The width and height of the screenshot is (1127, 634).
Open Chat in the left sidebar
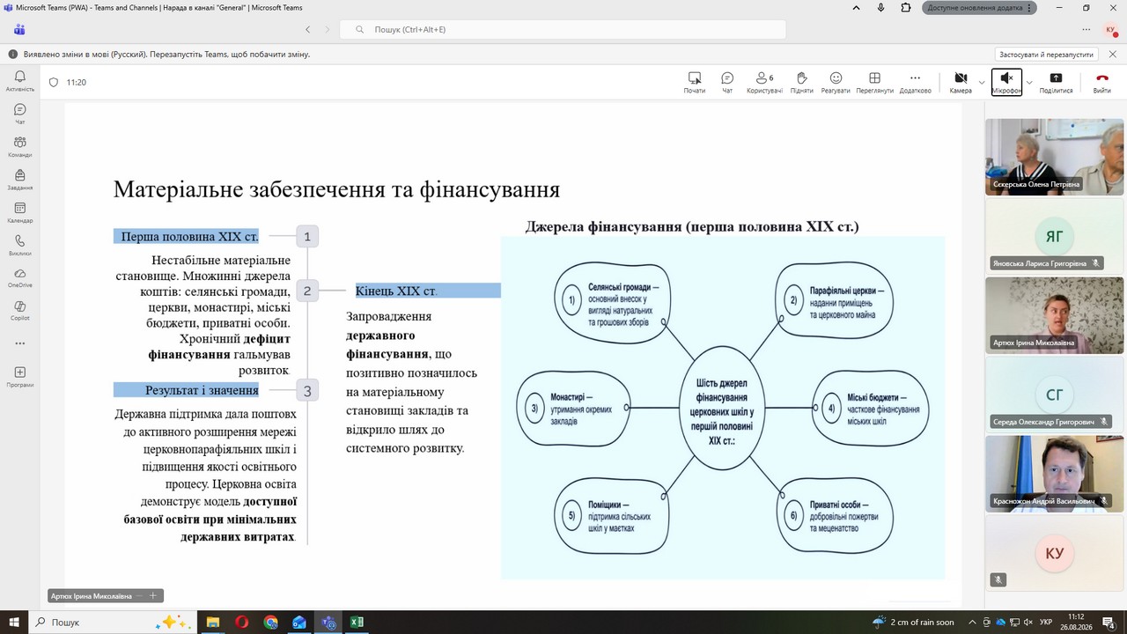tap(19, 114)
